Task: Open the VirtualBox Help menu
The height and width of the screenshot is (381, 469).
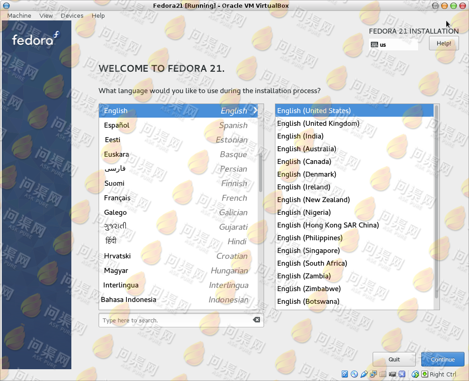Action: point(98,15)
